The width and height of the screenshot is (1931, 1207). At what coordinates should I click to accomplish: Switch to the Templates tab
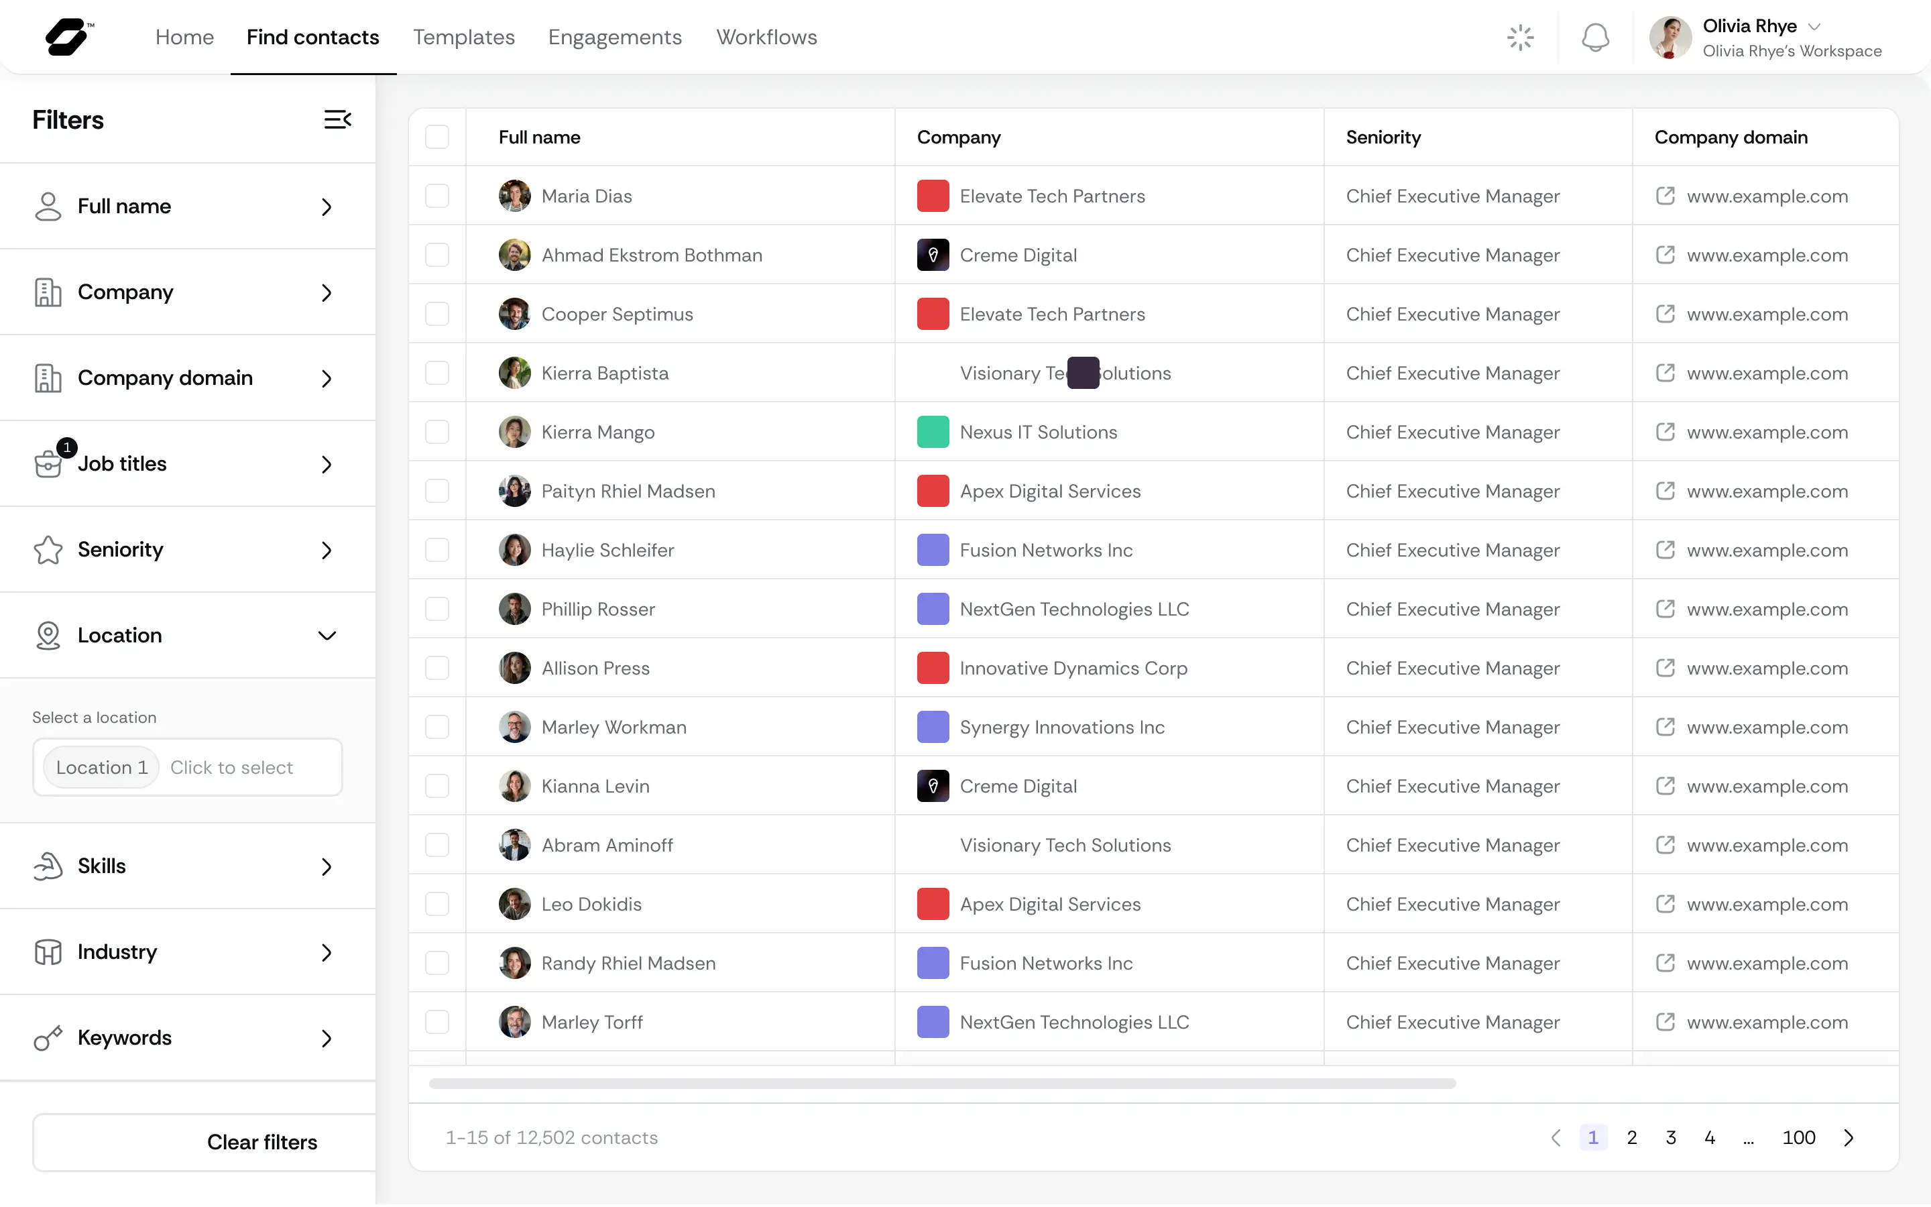(463, 38)
